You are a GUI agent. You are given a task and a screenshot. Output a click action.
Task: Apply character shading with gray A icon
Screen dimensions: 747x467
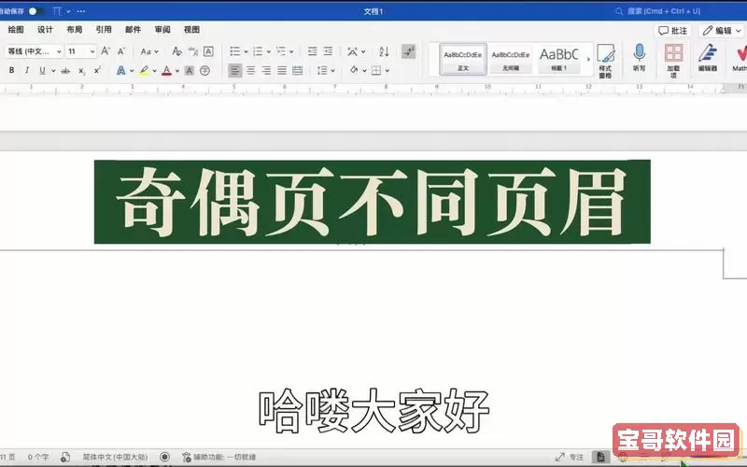190,71
